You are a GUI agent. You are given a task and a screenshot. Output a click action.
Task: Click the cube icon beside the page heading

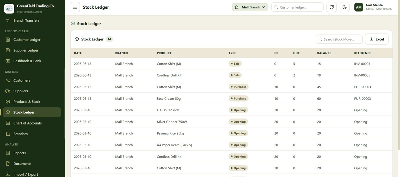coord(73,23)
